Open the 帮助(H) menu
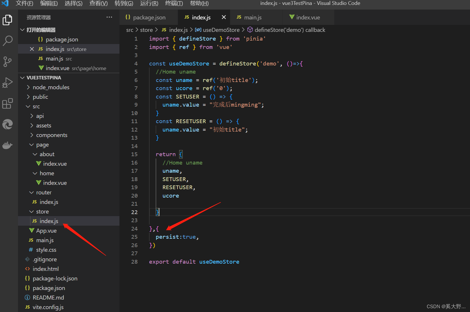The height and width of the screenshot is (312, 470). (199, 3)
